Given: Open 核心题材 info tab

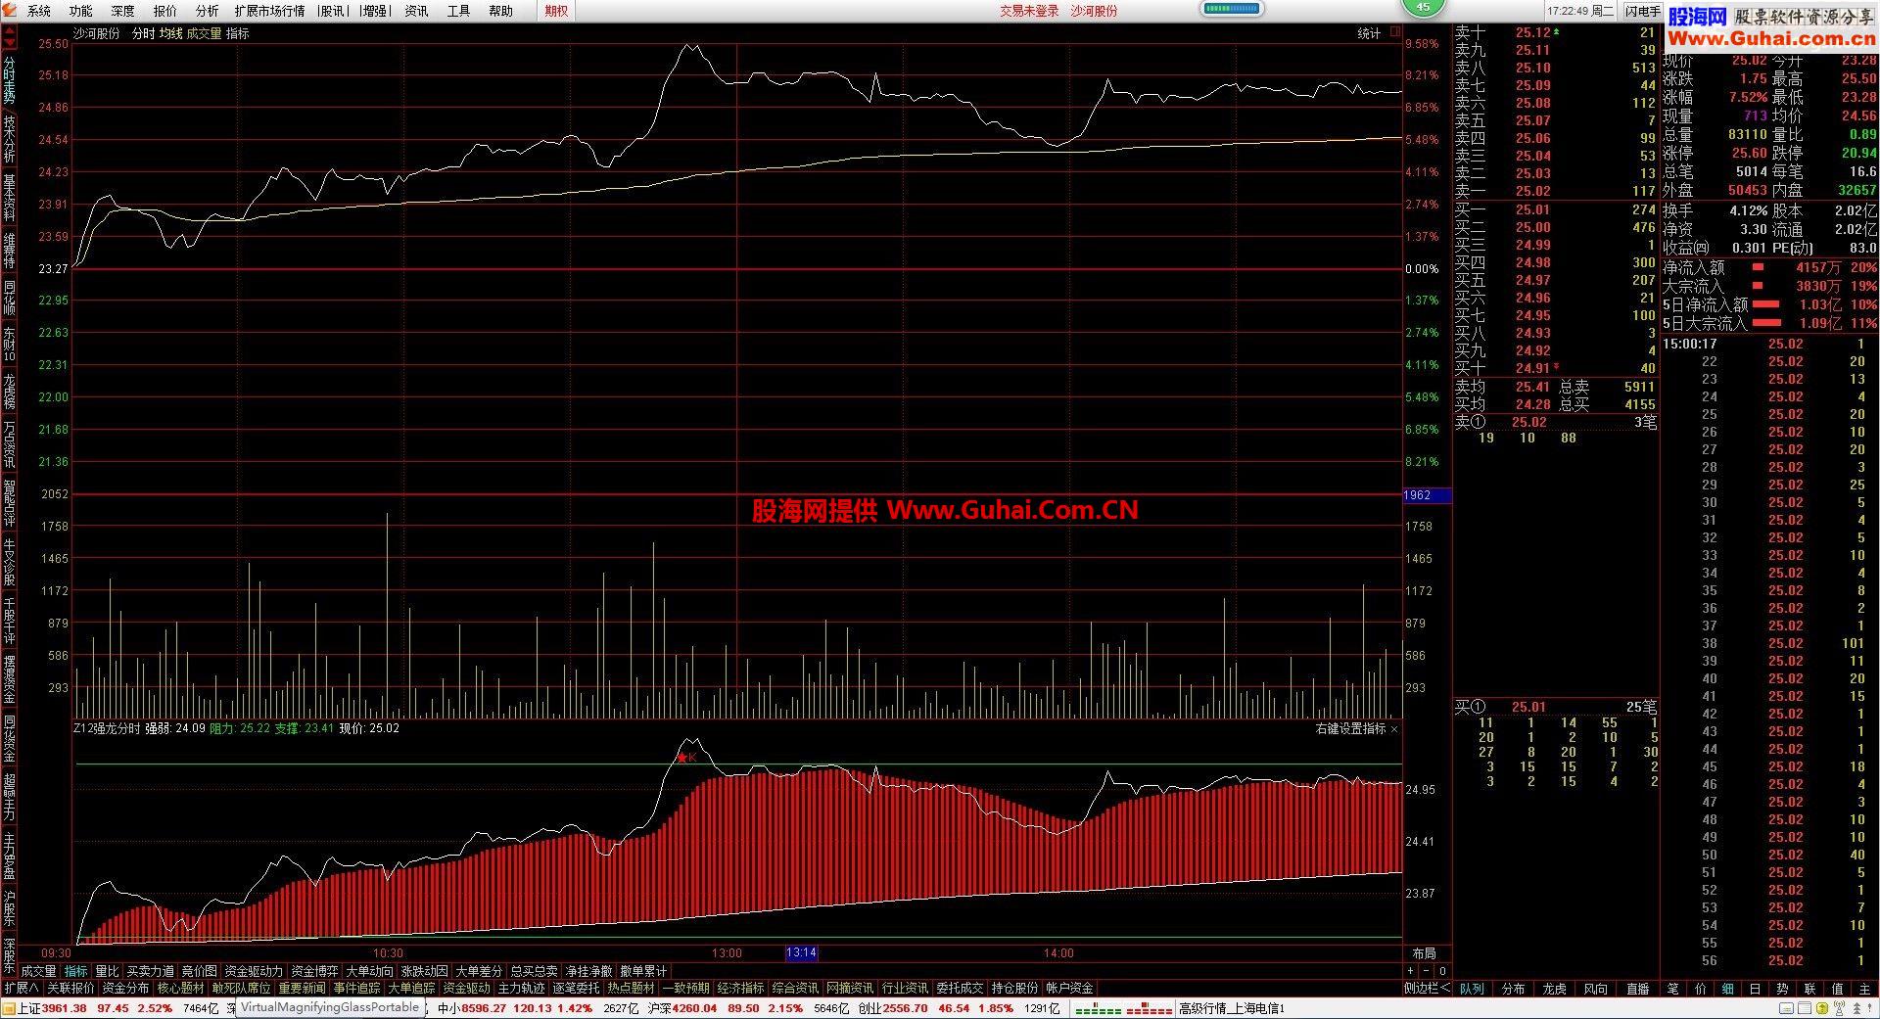Looking at the screenshot, I should click(x=181, y=989).
